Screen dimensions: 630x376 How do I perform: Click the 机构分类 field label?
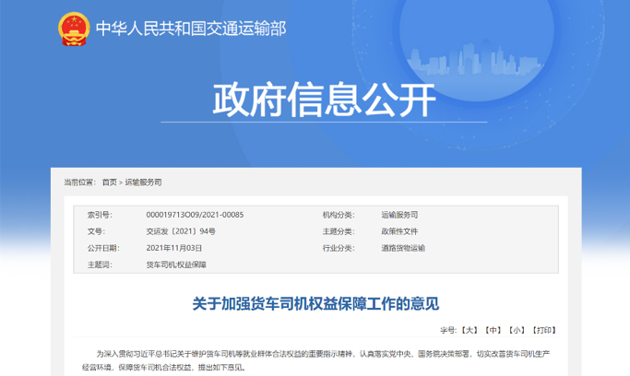[339, 215]
